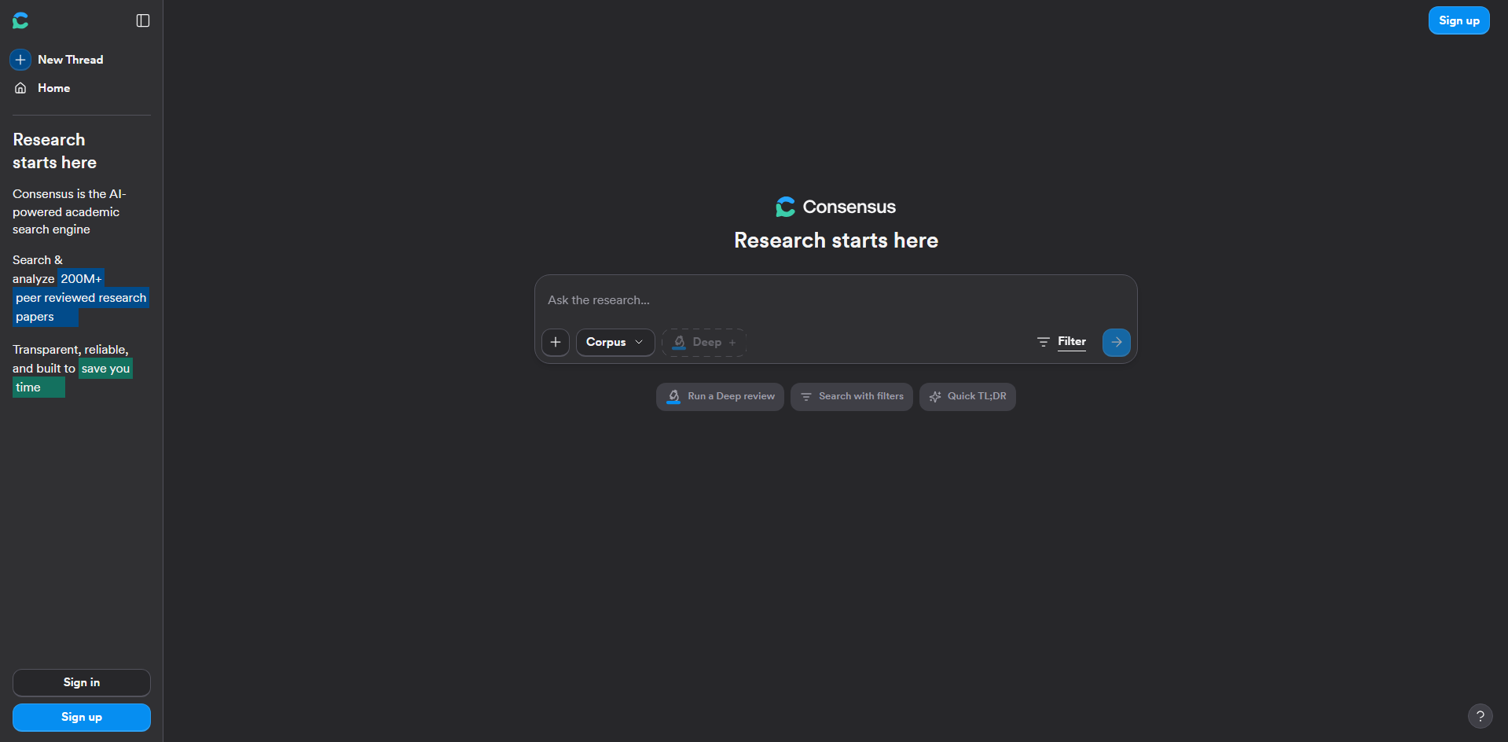This screenshot has height=742, width=1508.
Task: Click Sign up in the sidebar
Action: [x=82, y=717]
